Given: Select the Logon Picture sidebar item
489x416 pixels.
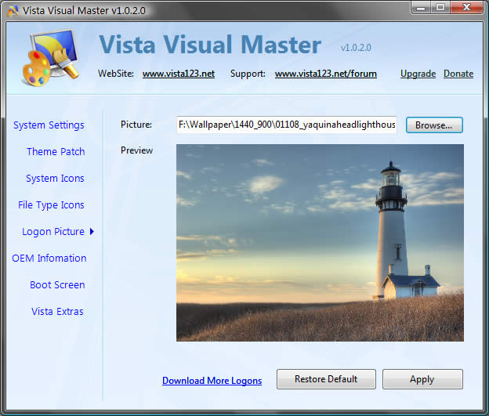Looking at the screenshot, I should [53, 232].
